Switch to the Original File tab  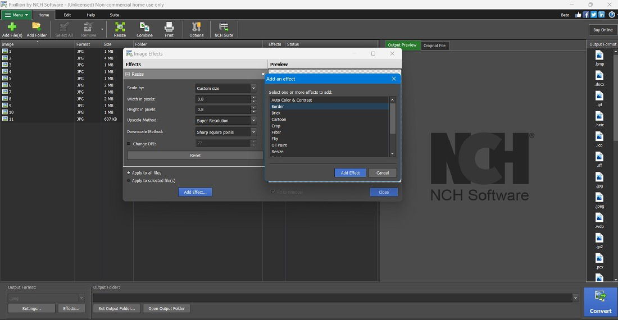(x=434, y=45)
